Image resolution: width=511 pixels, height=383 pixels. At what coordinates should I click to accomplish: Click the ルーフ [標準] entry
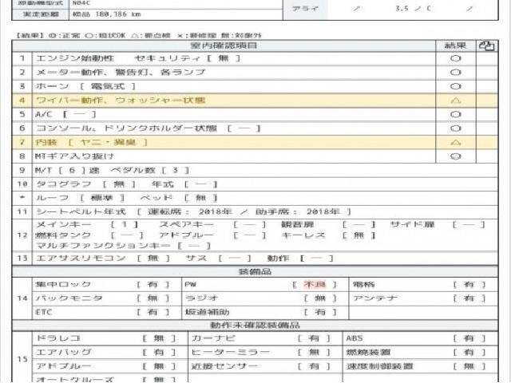point(80,198)
